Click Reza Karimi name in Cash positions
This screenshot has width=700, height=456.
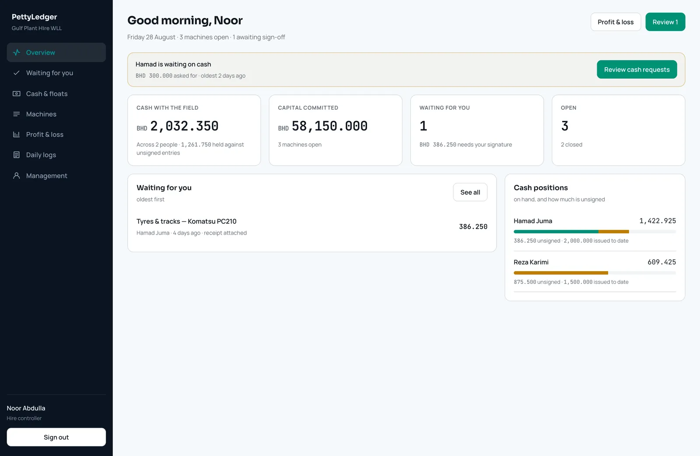(531, 262)
